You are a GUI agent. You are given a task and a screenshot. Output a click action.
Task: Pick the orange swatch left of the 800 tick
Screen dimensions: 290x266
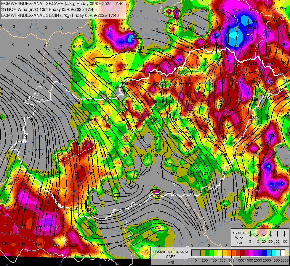[x=229, y=253]
